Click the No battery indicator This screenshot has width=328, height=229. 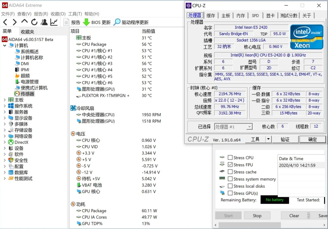point(275,200)
